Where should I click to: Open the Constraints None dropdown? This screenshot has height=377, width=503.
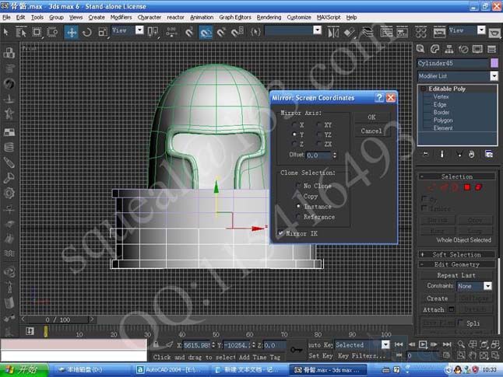[x=487, y=286]
